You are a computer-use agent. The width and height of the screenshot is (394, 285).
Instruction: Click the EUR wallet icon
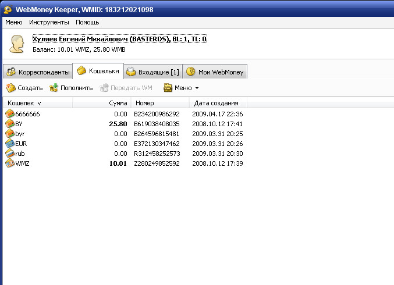tap(10, 144)
